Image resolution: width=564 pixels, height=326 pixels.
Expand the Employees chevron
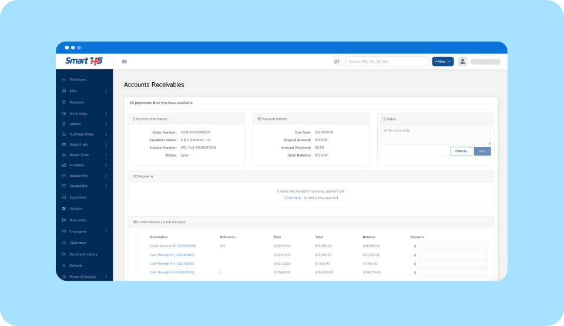tap(106, 231)
